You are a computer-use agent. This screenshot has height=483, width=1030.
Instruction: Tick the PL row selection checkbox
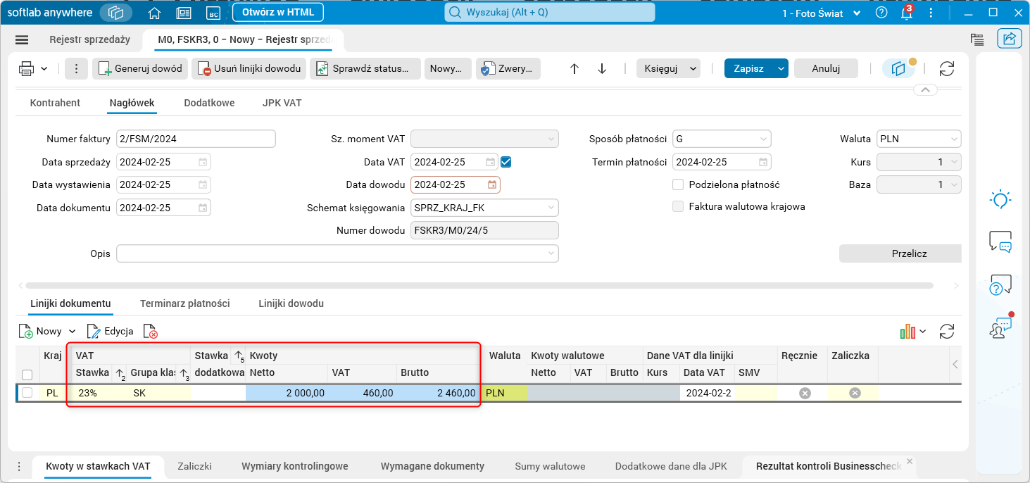click(27, 393)
